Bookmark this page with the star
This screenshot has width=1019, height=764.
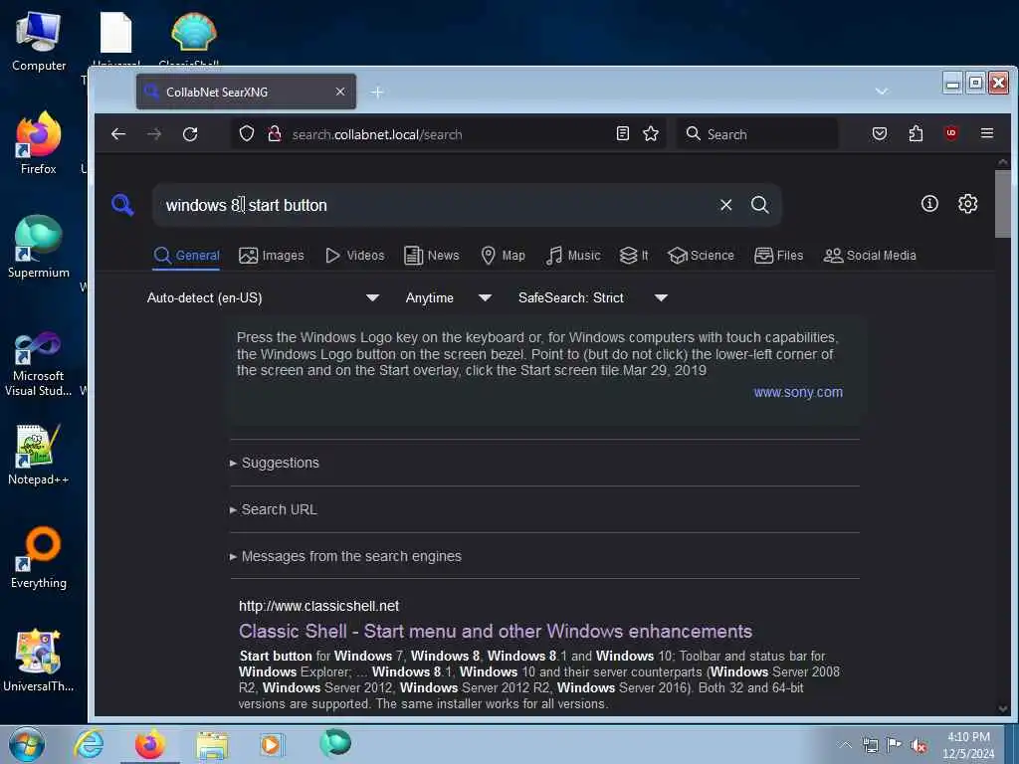point(651,134)
